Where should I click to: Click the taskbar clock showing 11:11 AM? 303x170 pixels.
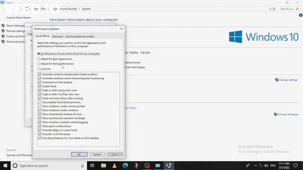click(x=284, y=166)
